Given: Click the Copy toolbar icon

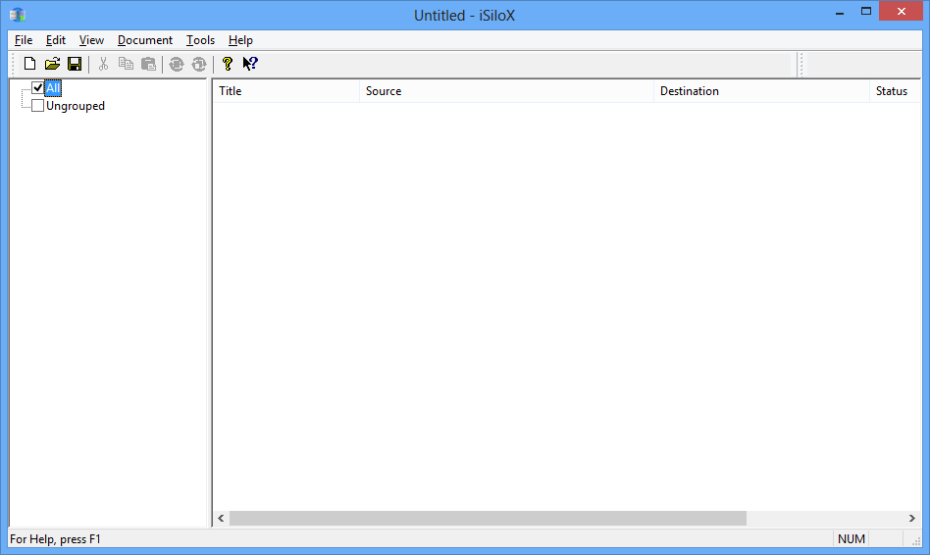Looking at the screenshot, I should (126, 64).
